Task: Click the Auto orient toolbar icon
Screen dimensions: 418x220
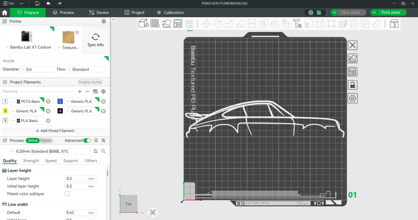Action: (166, 23)
